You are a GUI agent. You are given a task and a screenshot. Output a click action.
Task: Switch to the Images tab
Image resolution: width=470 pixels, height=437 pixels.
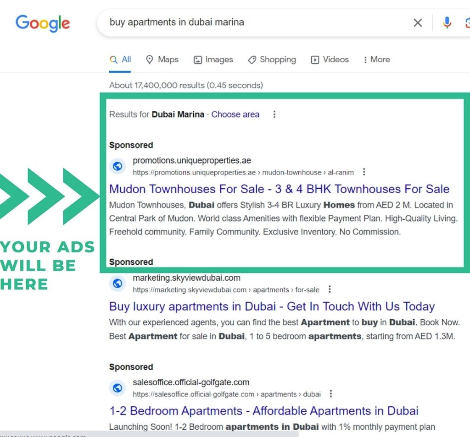pos(213,60)
